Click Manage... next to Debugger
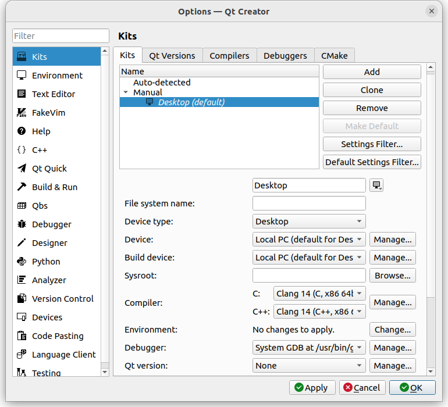The width and height of the screenshot is (448, 407). [x=393, y=348]
